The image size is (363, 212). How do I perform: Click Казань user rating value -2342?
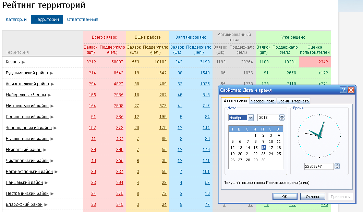[323, 62]
